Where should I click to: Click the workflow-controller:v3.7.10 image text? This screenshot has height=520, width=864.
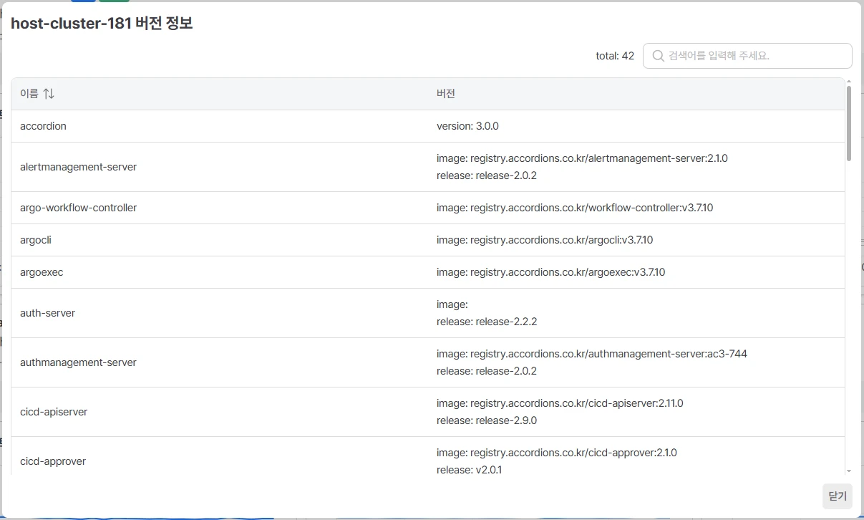coord(575,208)
